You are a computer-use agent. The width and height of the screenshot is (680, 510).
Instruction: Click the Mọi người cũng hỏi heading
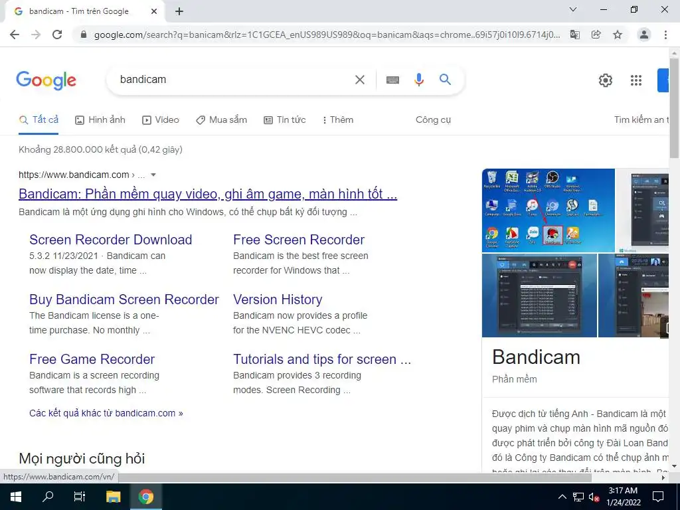82,458
